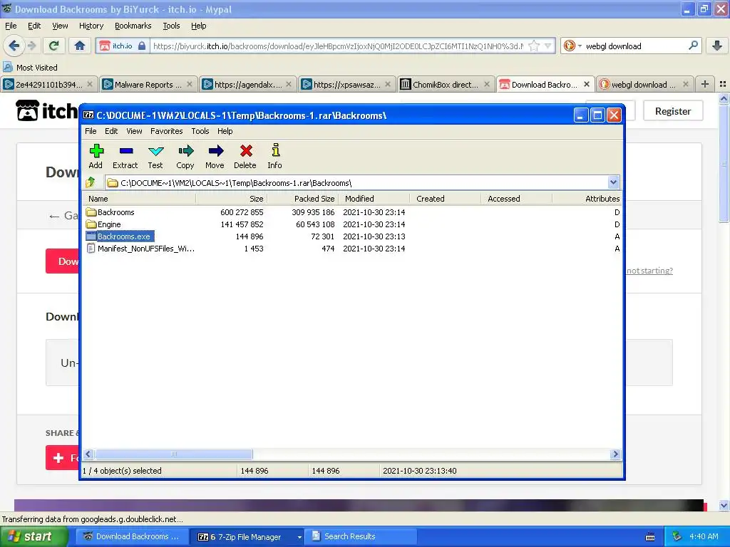Open the browser Bookmarks menu
Viewport: 730px width, 547px height.
click(133, 26)
